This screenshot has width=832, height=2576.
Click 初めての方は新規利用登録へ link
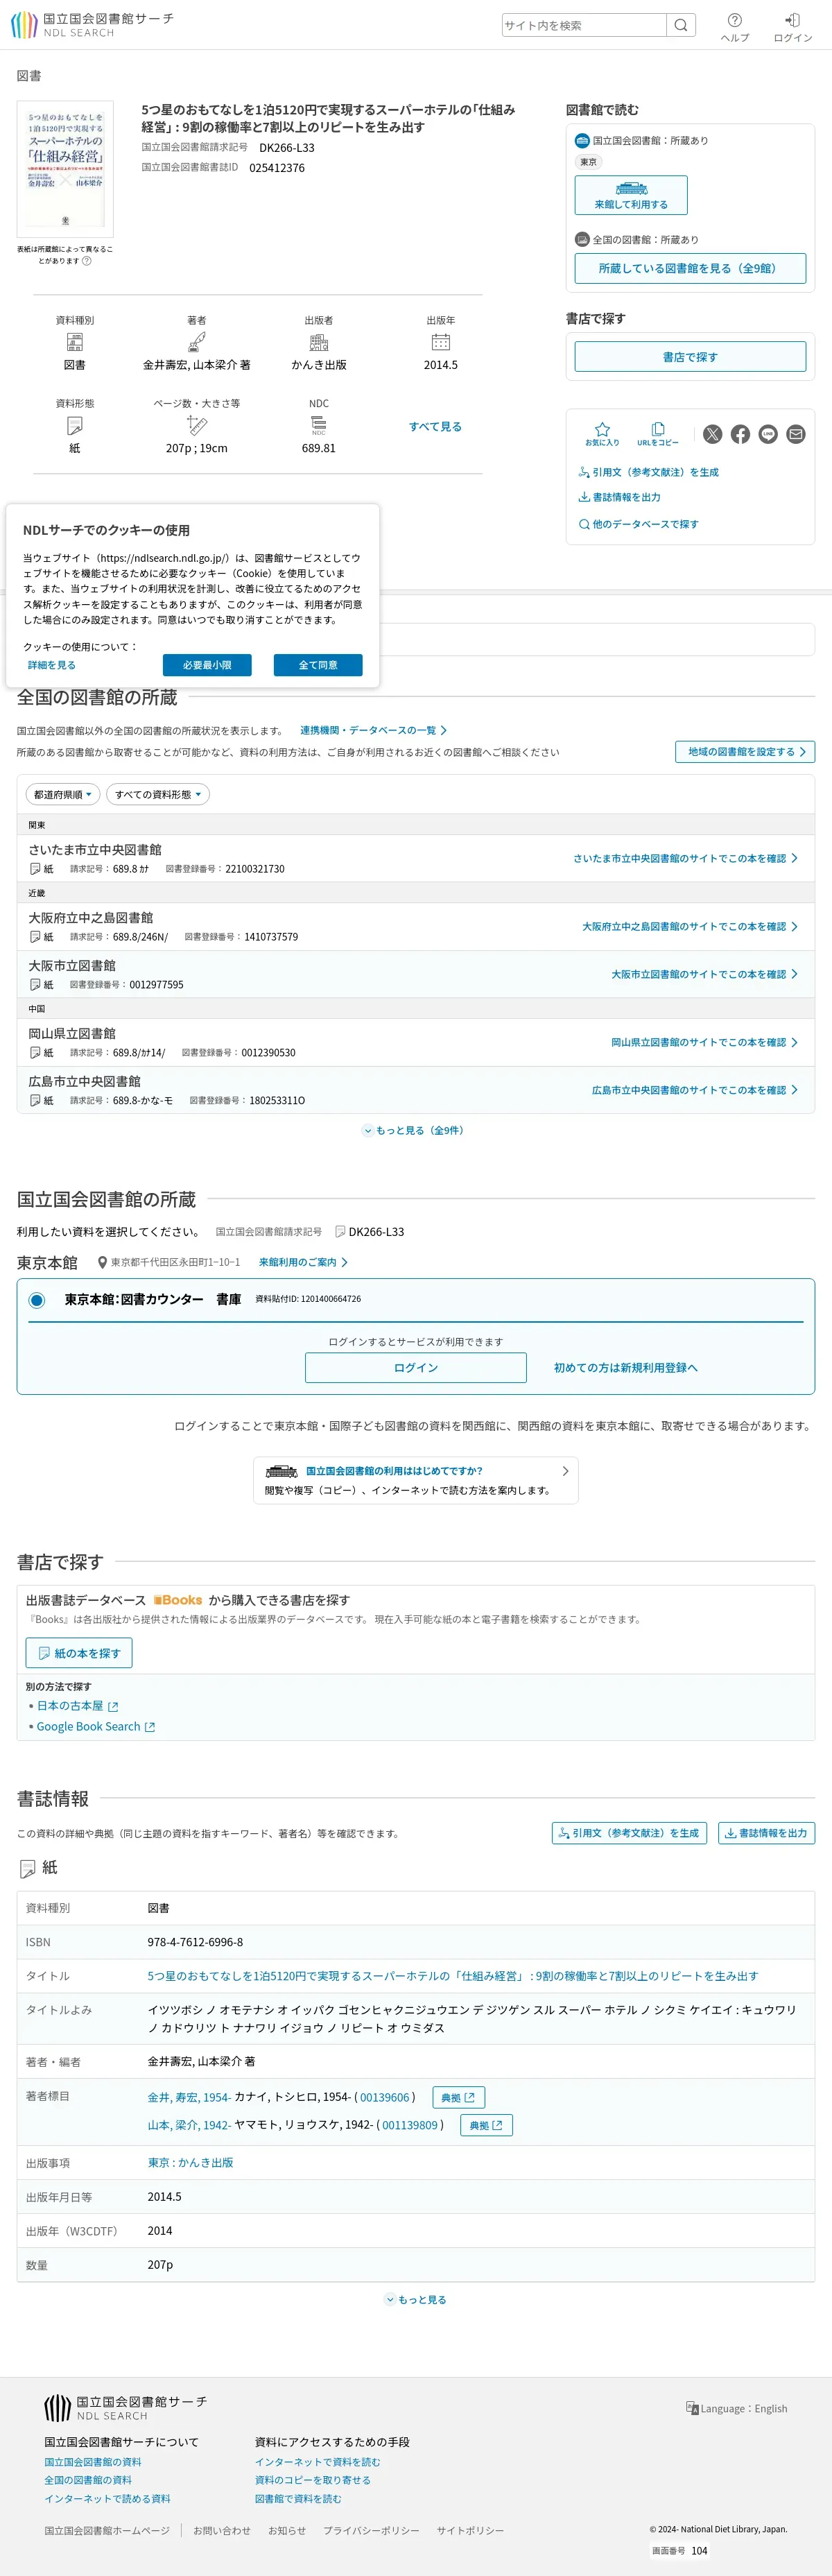tap(626, 1368)
